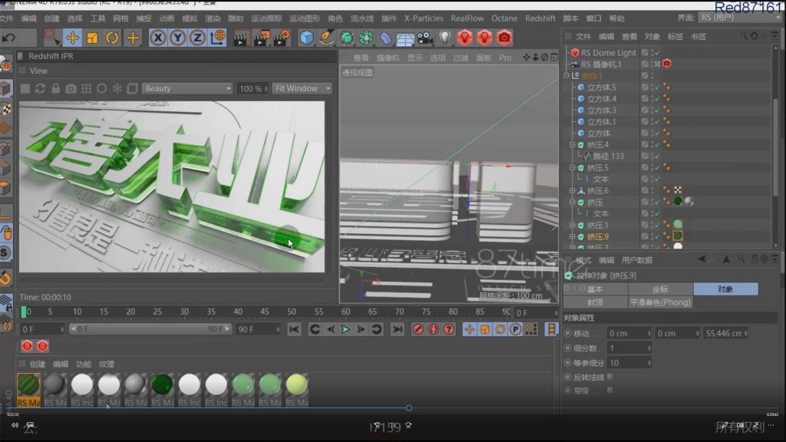Click the Undo arrow icon

[x=8, y=38]
